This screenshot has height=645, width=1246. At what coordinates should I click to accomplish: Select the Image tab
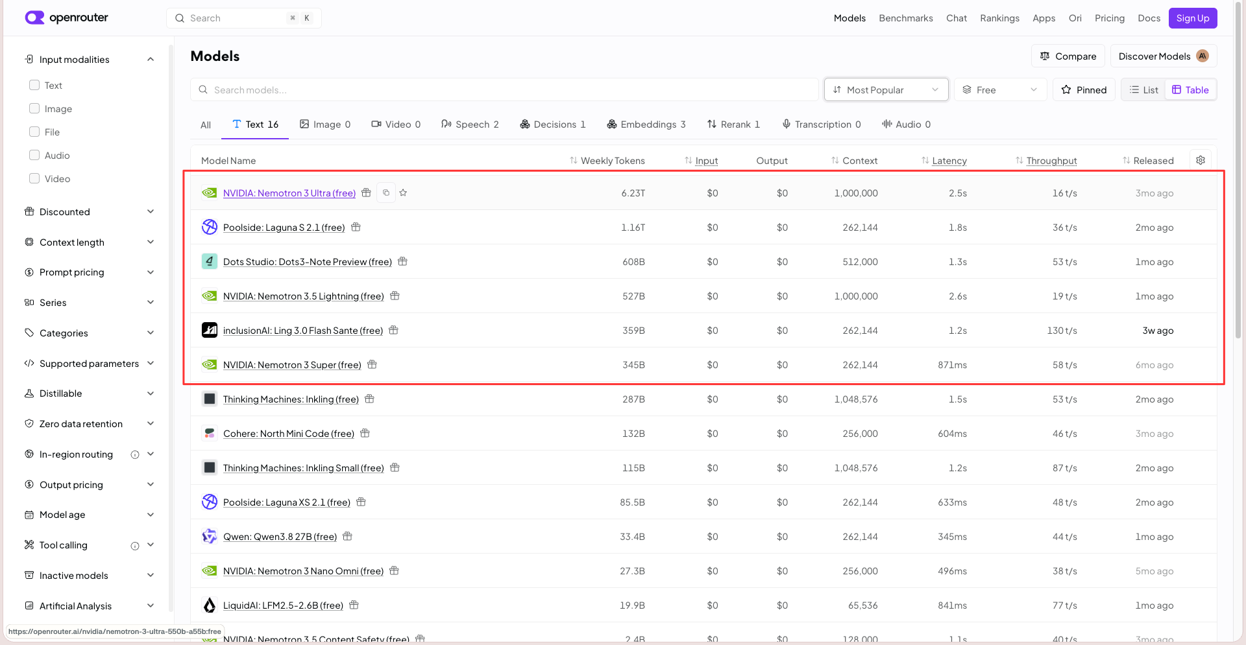coord(325,124)
